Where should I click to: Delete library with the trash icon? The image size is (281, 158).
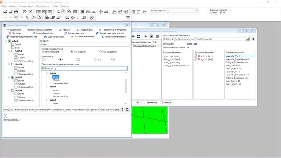(x=157, y=36)
